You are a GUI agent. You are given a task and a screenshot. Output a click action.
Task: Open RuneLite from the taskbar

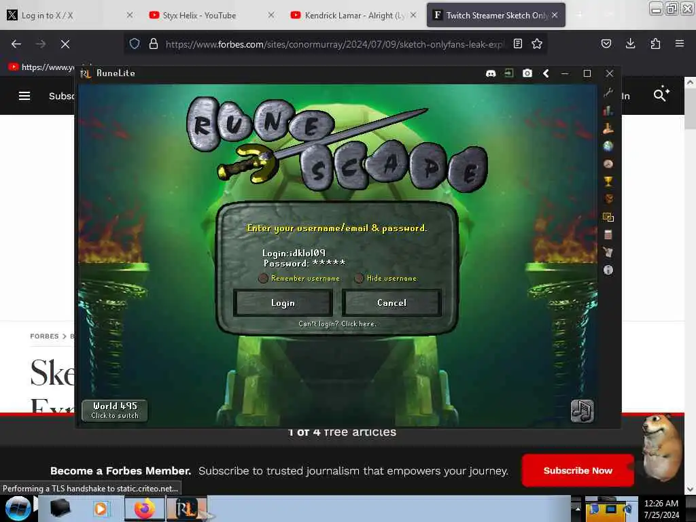(187, 508)
